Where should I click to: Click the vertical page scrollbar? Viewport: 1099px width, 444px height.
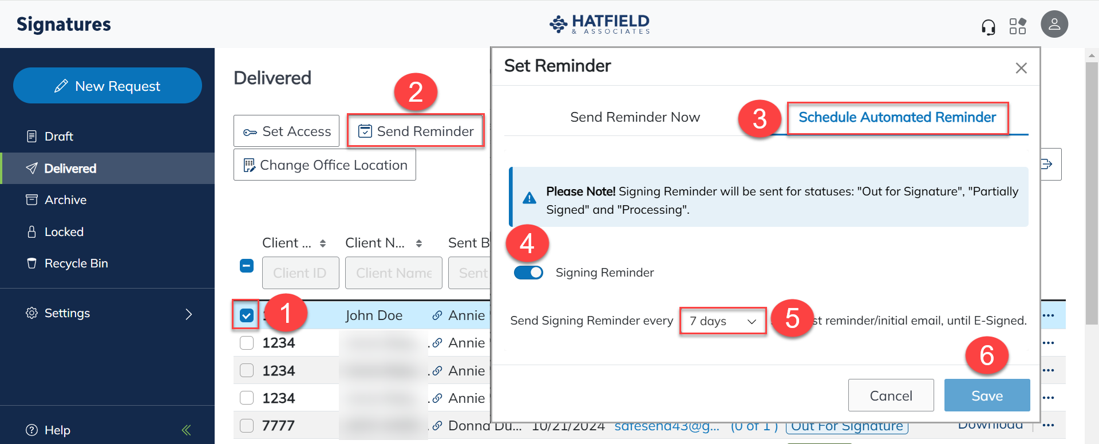point(1092,194)
